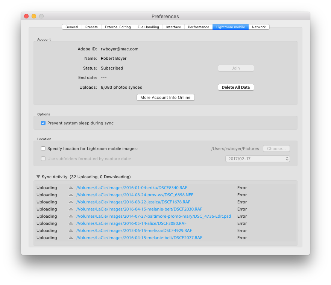Click the upload triangle icon beside DSCF4929.RAF

[71, 230]
